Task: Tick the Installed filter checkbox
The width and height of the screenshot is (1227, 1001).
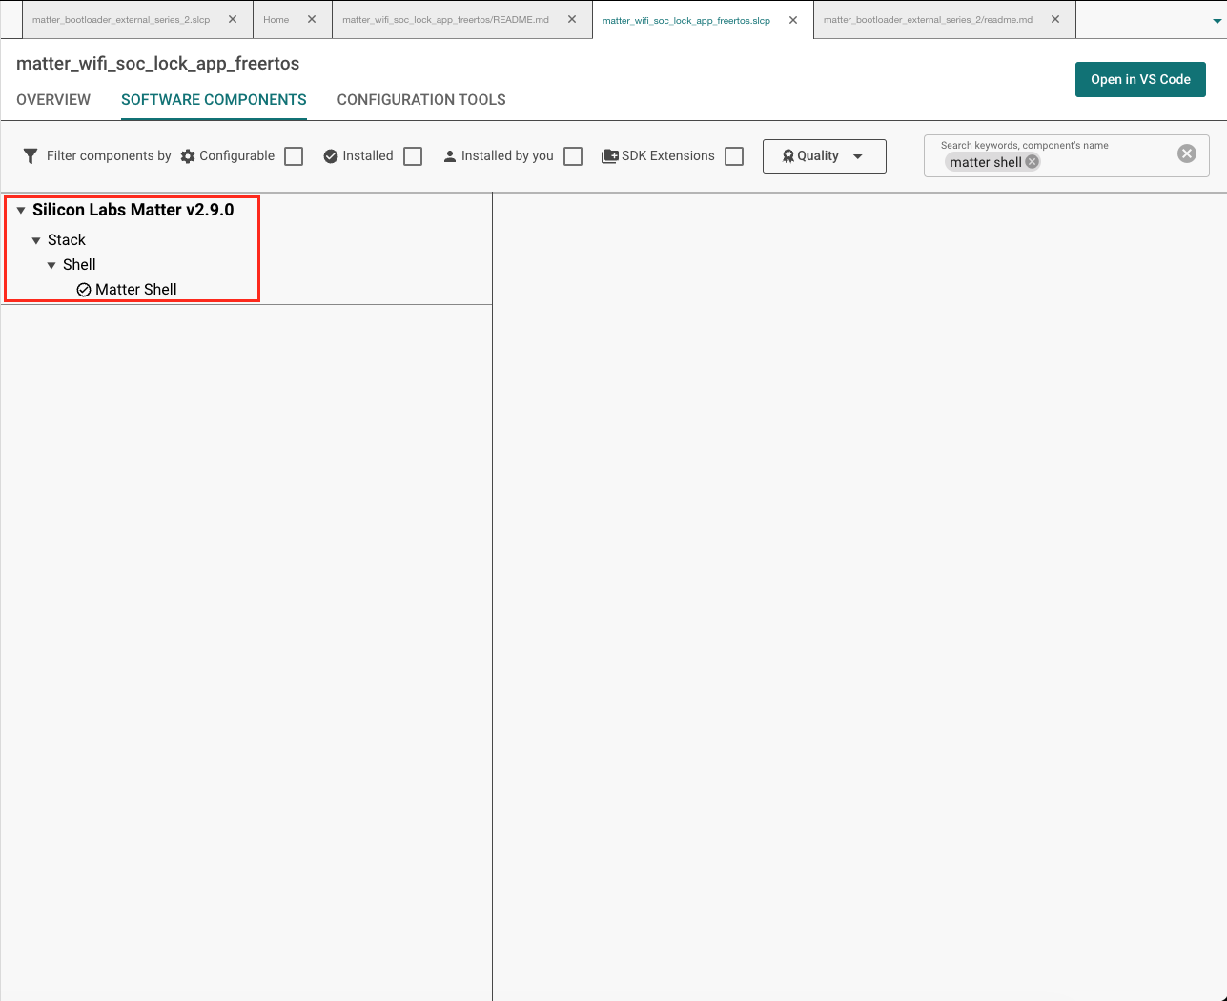Action: click(x=413, y=156)
